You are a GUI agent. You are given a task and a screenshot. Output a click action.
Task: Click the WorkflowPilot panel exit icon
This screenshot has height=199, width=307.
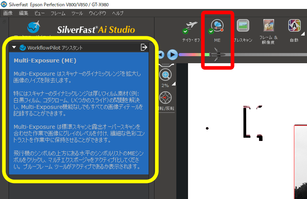click(x=144, y=47)
